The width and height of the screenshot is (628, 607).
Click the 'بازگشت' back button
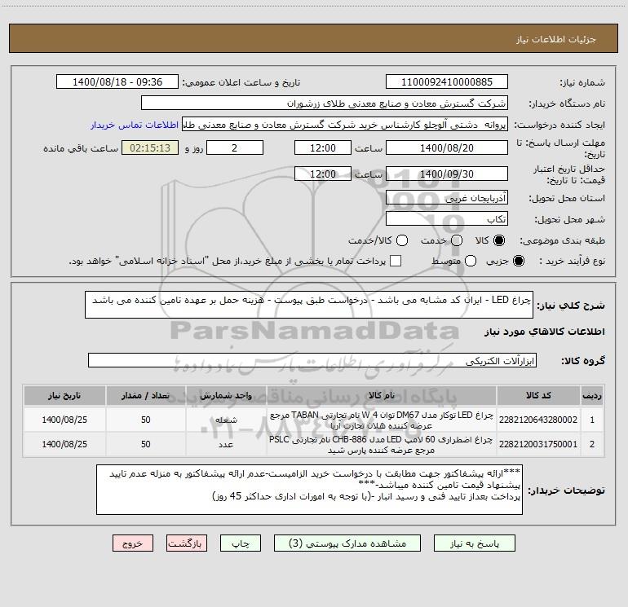tap(187, 543)
